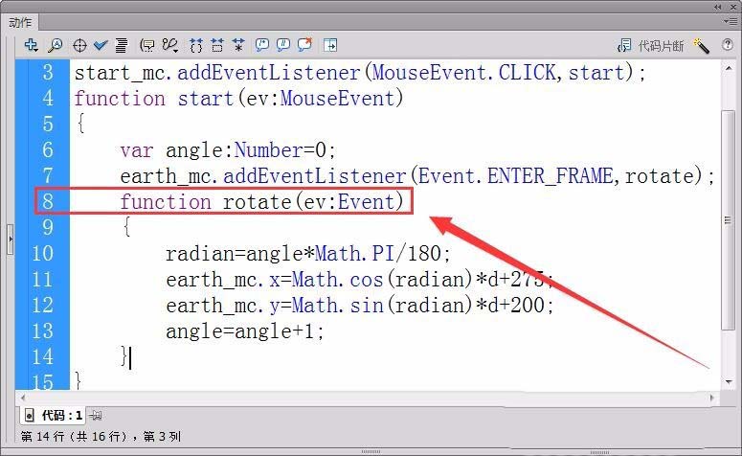Apply line comment // icon
The height and width of the screenshot is (456, 742).
[283, 45]
